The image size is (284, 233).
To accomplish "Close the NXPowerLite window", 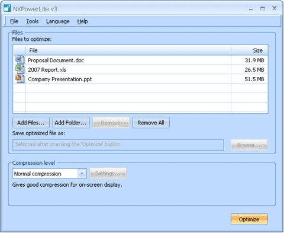I will pyautogui.click(x=275, y=8).
